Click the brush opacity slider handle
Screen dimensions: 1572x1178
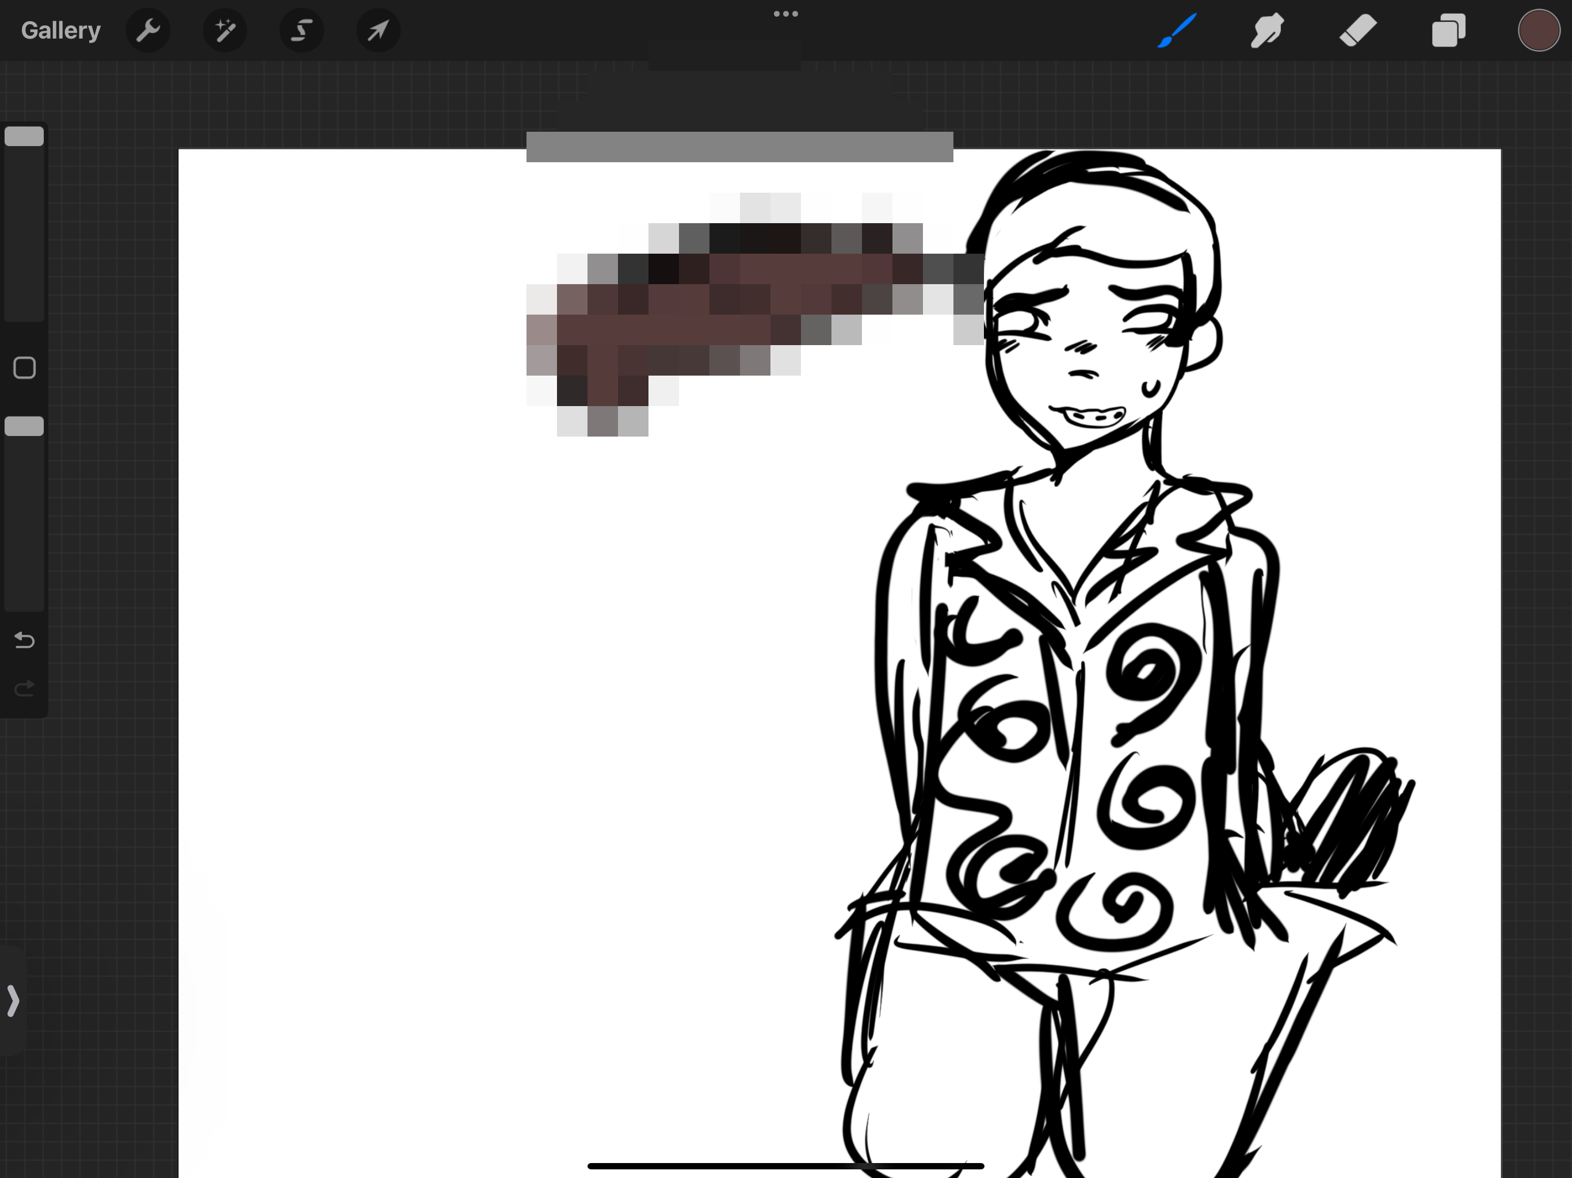pyautogui.click(x=24, y=426)
